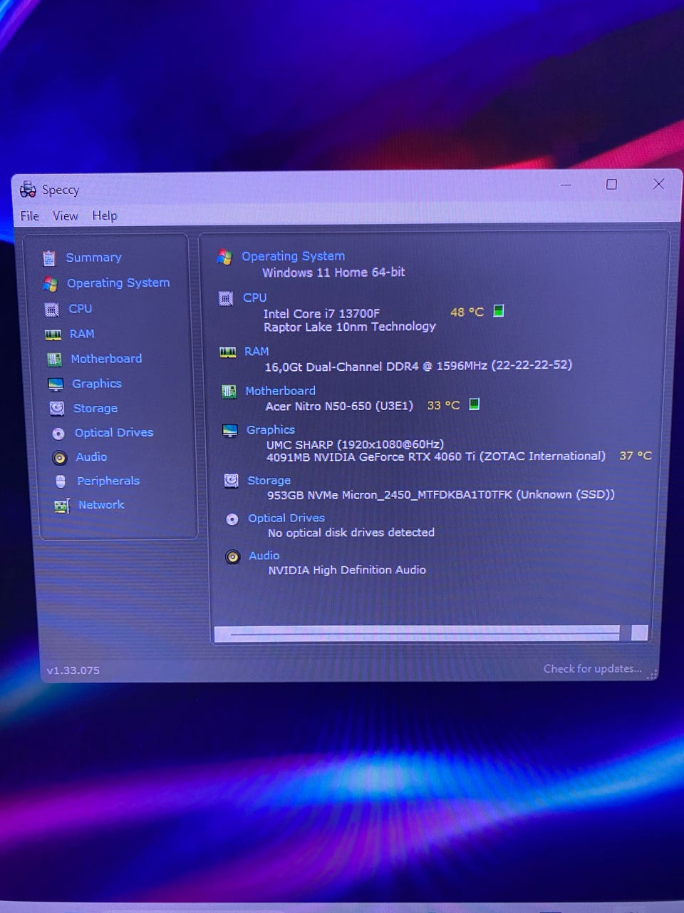Click the UMC SHARP monitor line
Screen dimensions: 684x913
point(355,444)
